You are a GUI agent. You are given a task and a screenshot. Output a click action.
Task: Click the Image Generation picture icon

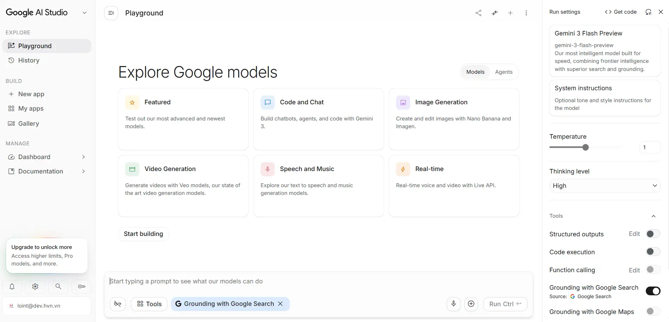pyautogui.click(x=403, y=103)
